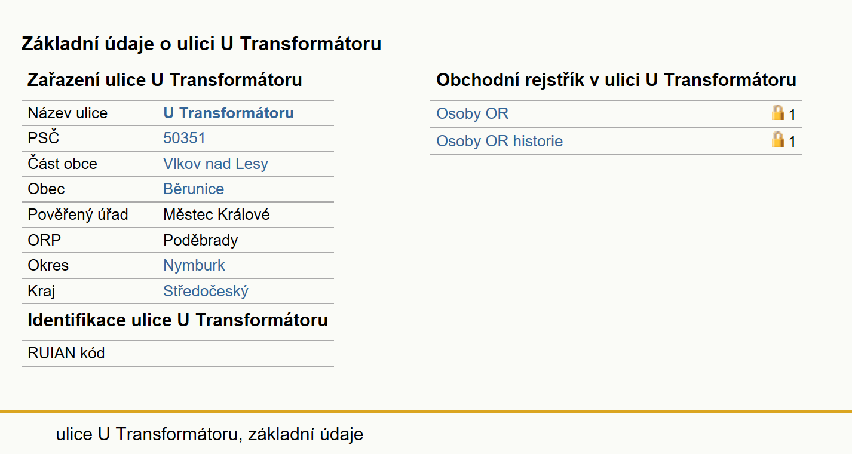This screenshot has height=454, width=852.
Task: Click the Poděbrady ORP value
Action: tap(201, 240)
